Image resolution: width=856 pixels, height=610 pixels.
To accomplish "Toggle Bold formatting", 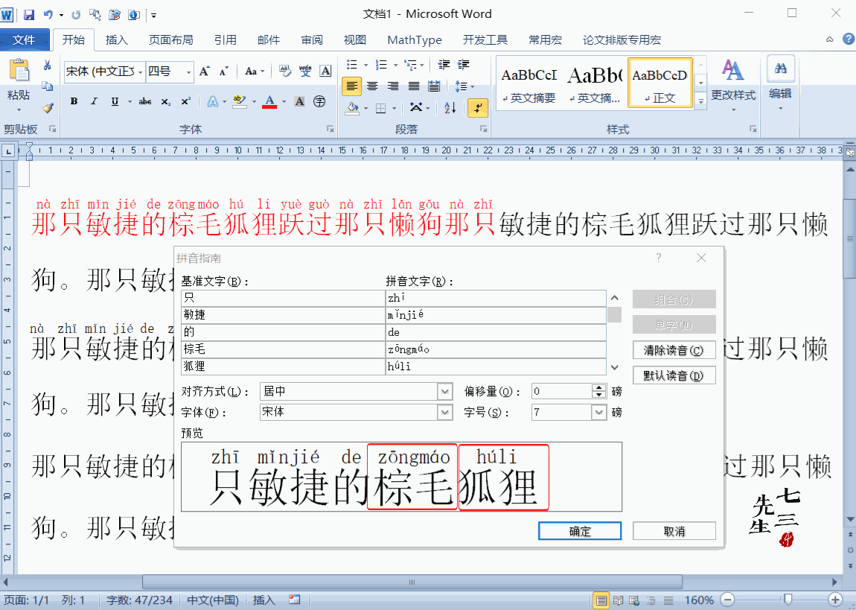I will (74, 101).
